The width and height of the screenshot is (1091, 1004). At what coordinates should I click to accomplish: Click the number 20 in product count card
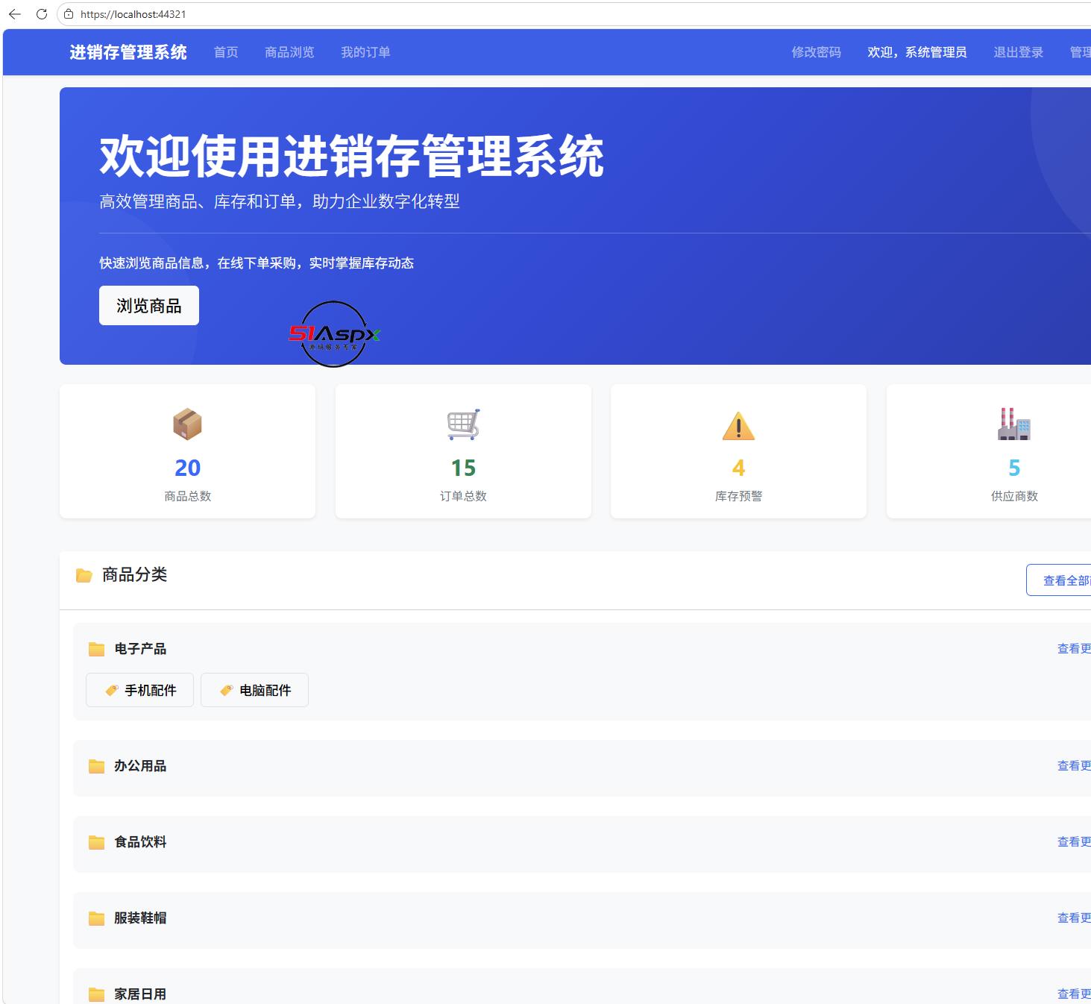[x=187, y=468]
